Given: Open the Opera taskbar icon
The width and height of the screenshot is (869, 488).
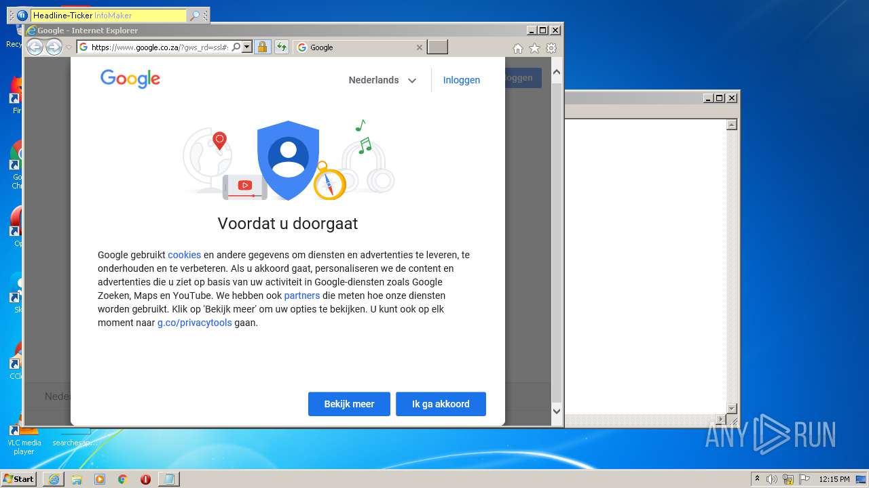Looking at the screenshot, I should (145, 479).
